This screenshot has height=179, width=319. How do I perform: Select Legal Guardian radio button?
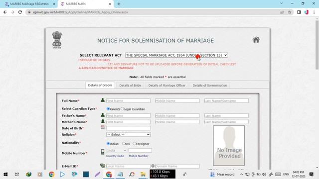122,109
